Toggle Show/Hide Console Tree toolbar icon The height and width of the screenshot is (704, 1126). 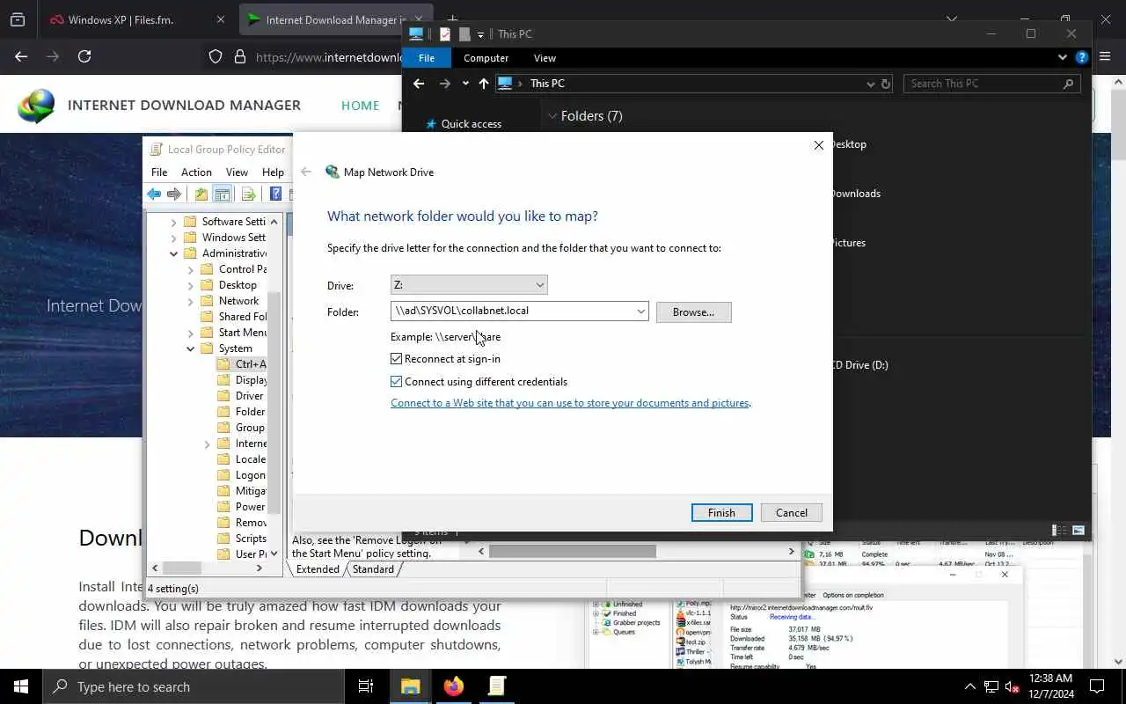[x=223, y=194]
